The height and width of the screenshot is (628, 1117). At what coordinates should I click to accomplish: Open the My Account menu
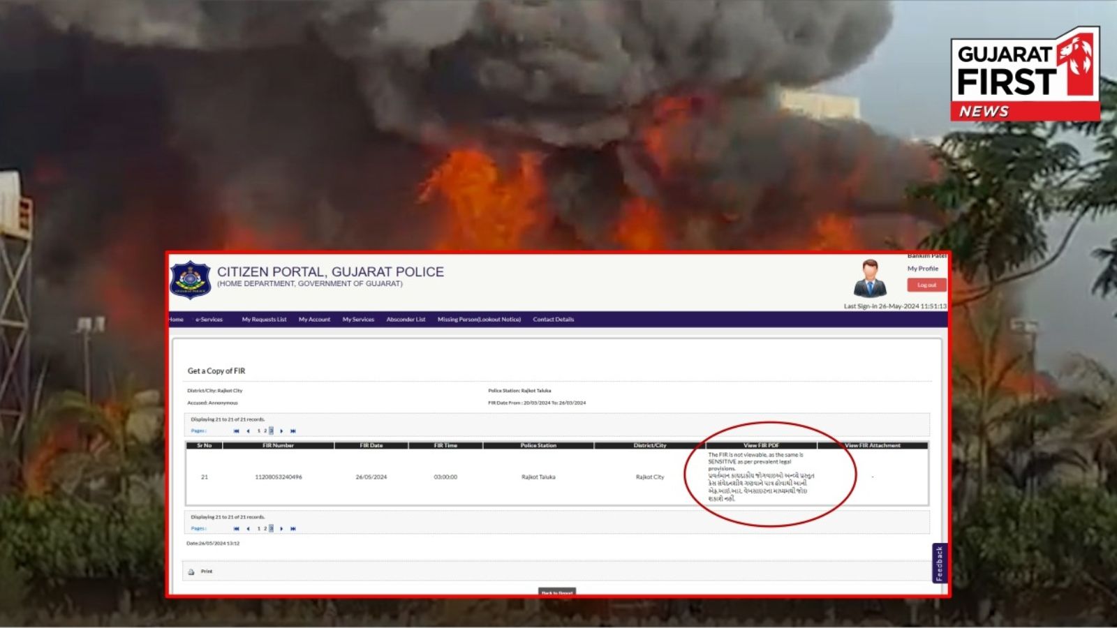point(314,320)
